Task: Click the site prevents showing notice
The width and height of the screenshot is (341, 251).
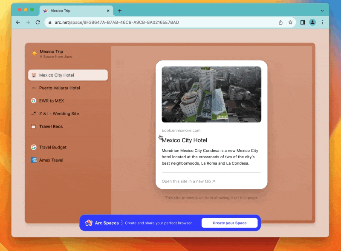Action: pos(211,198)
